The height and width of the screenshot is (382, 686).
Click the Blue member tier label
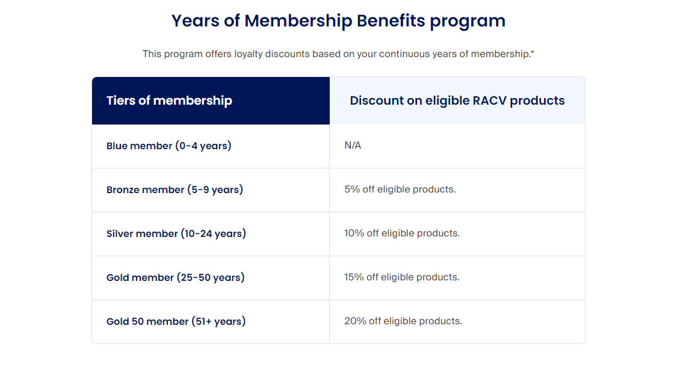[x=140, y=146]
